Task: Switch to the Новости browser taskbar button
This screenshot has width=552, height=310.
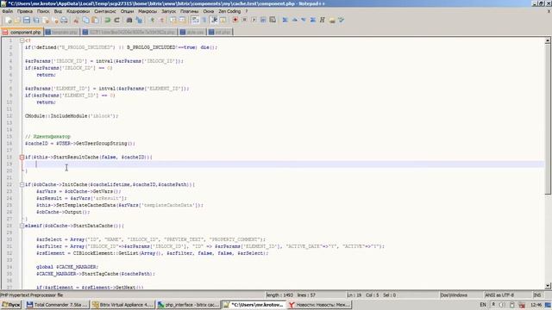Action: [319, 305]
